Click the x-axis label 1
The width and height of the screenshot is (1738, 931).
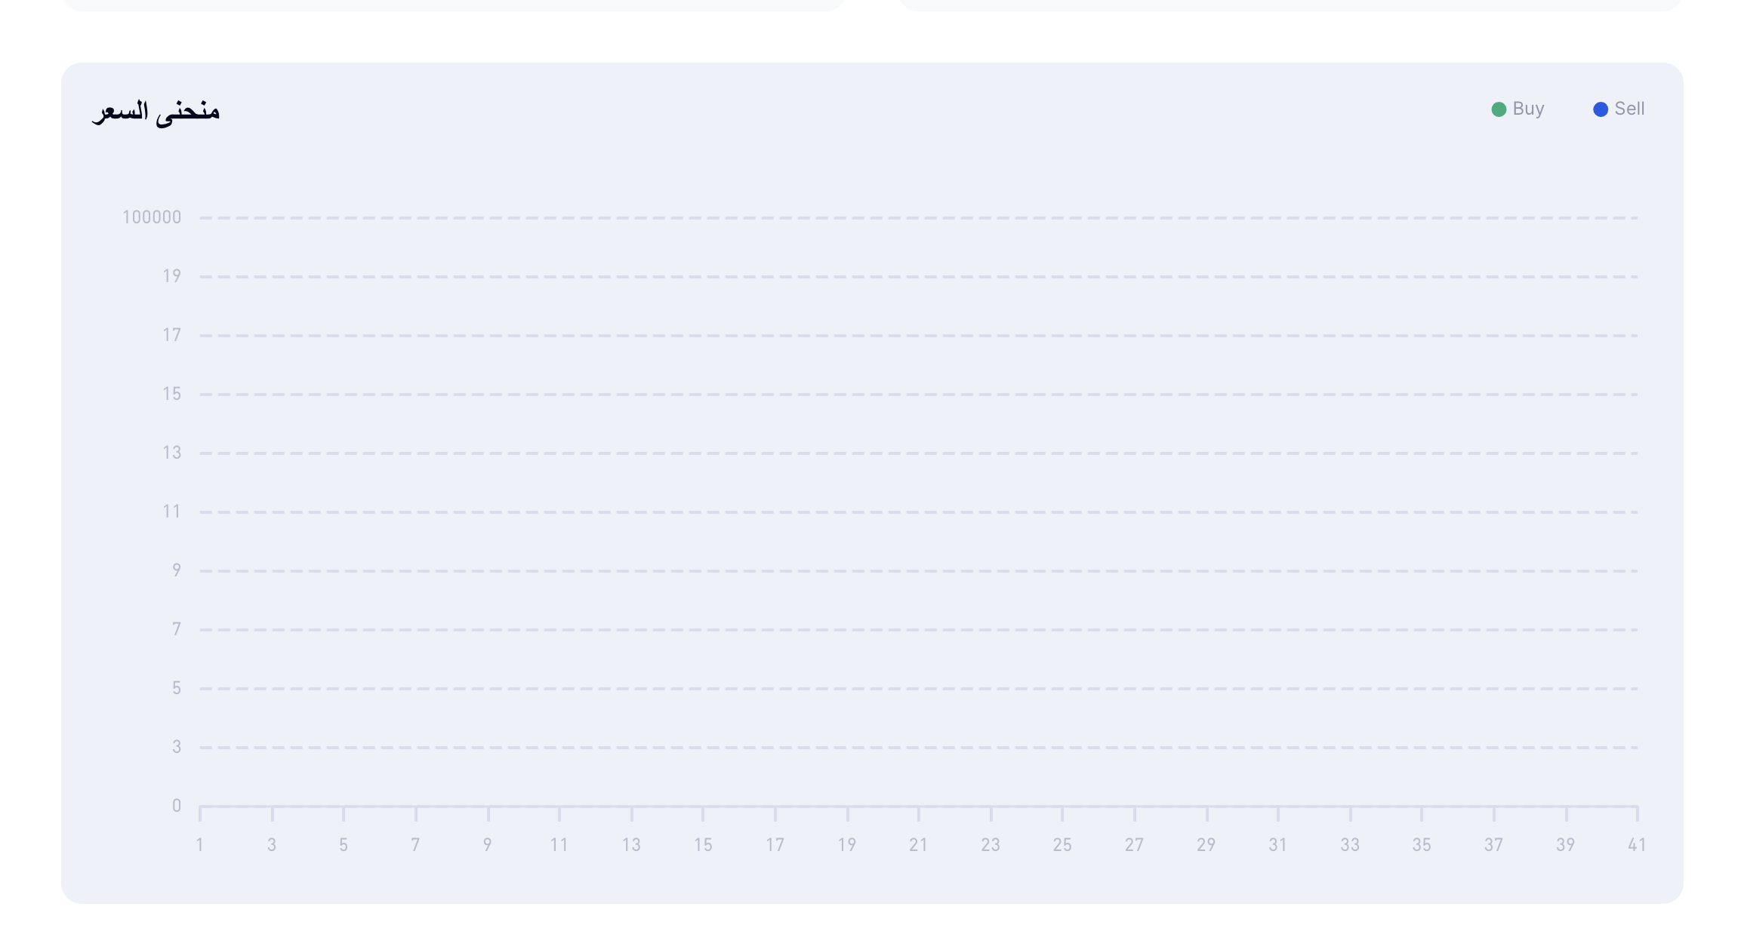click(x=199, y=845)
